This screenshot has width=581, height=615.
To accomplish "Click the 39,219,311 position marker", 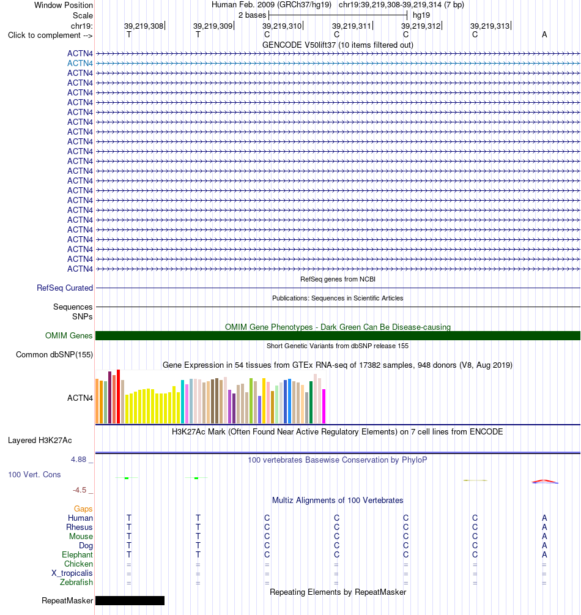I will tap(352, 26).
